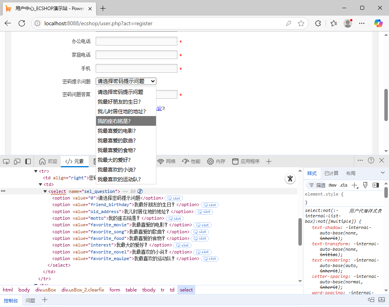This screenshot has width=389, height=307.
Task: Switch to the Application (应用程序) tab
Action: click(x=245, y=161)
